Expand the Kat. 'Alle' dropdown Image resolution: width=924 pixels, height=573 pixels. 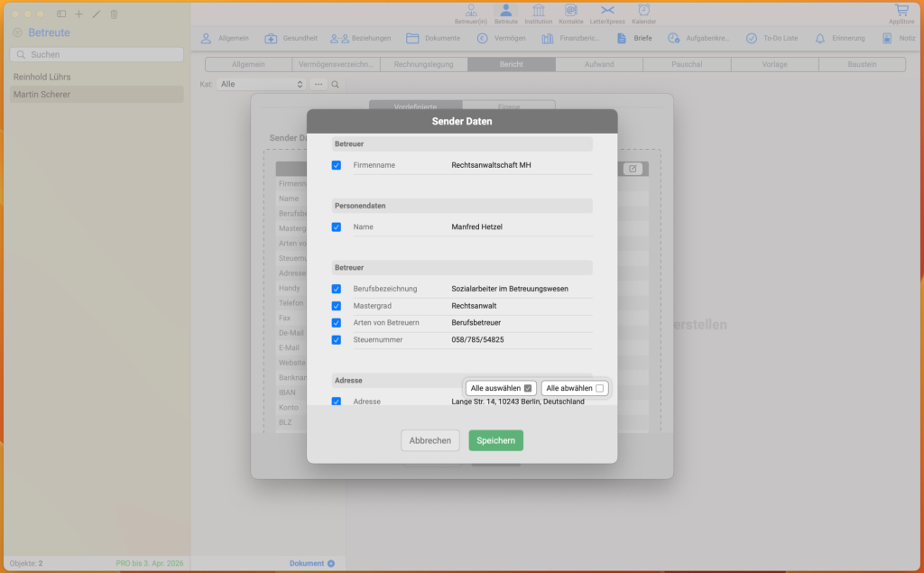[262, 84]
